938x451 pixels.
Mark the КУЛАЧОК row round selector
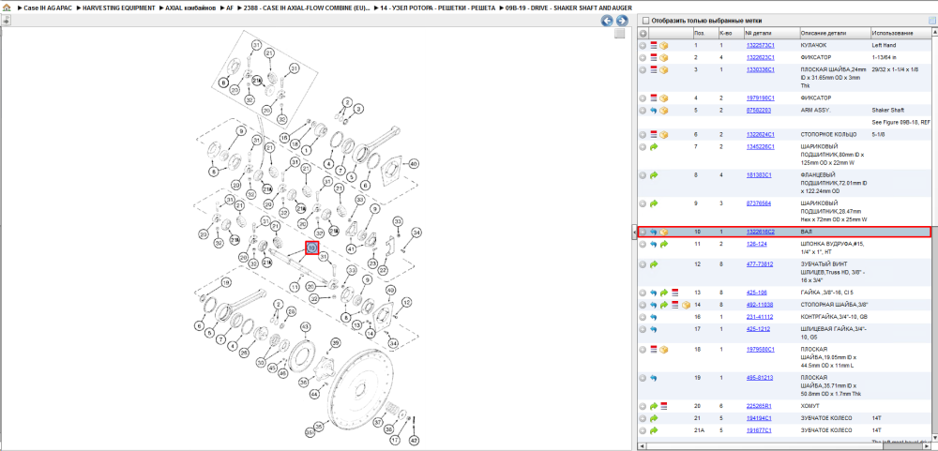[x=643, y=45]
